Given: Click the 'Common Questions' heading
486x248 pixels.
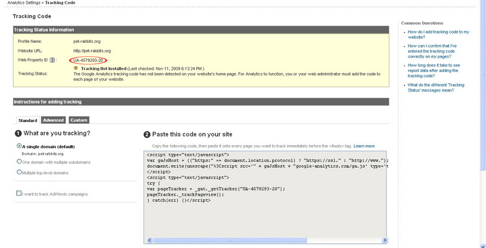Looking at the screenshot, I should [x=422, y=23].
